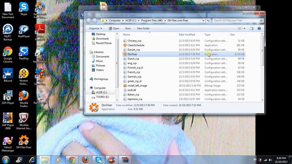Click New folder in the toolbar

coord(143,28)
